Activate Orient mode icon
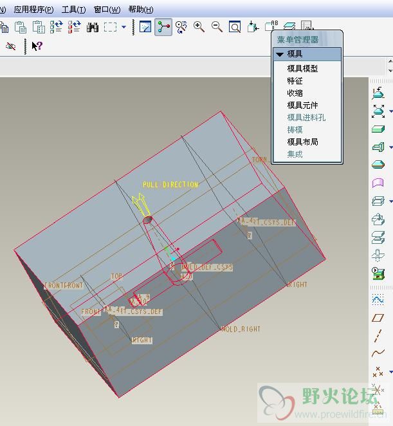The height and width of the screenshot is (426, 393). [181, 27]
